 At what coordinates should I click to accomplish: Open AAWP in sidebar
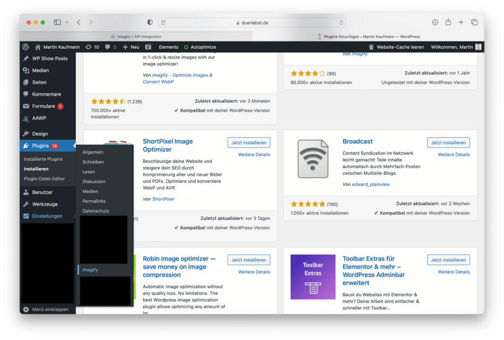tap(48, 118)
